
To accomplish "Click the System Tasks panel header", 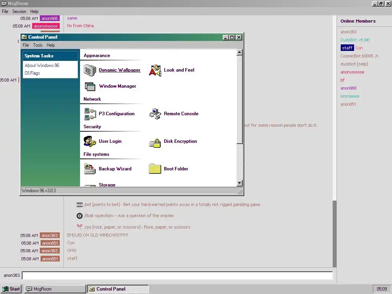I will 50,56.
